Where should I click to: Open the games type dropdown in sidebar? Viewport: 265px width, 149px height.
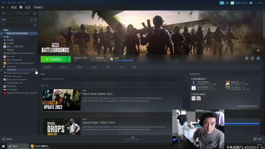(x=15, y=20)
